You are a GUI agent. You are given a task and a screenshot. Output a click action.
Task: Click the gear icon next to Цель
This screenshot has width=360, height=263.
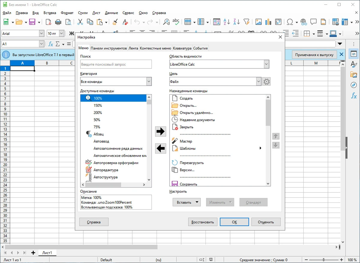coord(266,81)
